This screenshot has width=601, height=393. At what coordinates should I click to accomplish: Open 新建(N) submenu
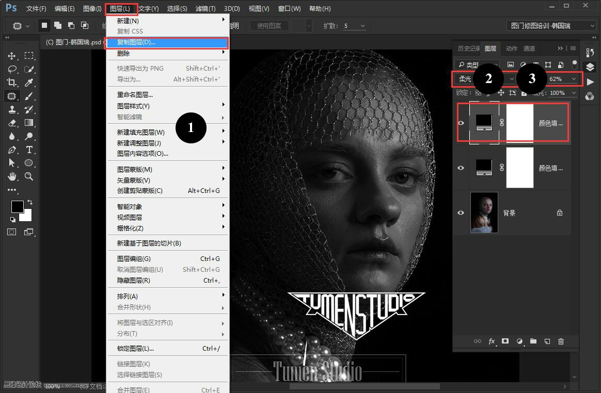167,21
